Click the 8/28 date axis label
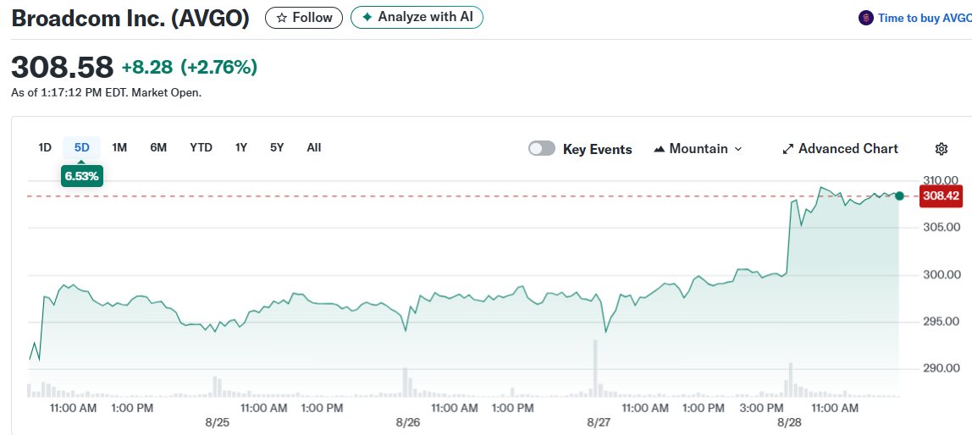972x435 pixels. pyautogui.click(x=790, y=422)
